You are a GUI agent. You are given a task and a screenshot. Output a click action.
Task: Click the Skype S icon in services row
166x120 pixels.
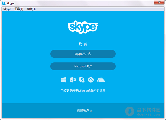[x=82, y=80]
